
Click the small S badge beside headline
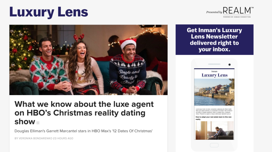[38, 123]
